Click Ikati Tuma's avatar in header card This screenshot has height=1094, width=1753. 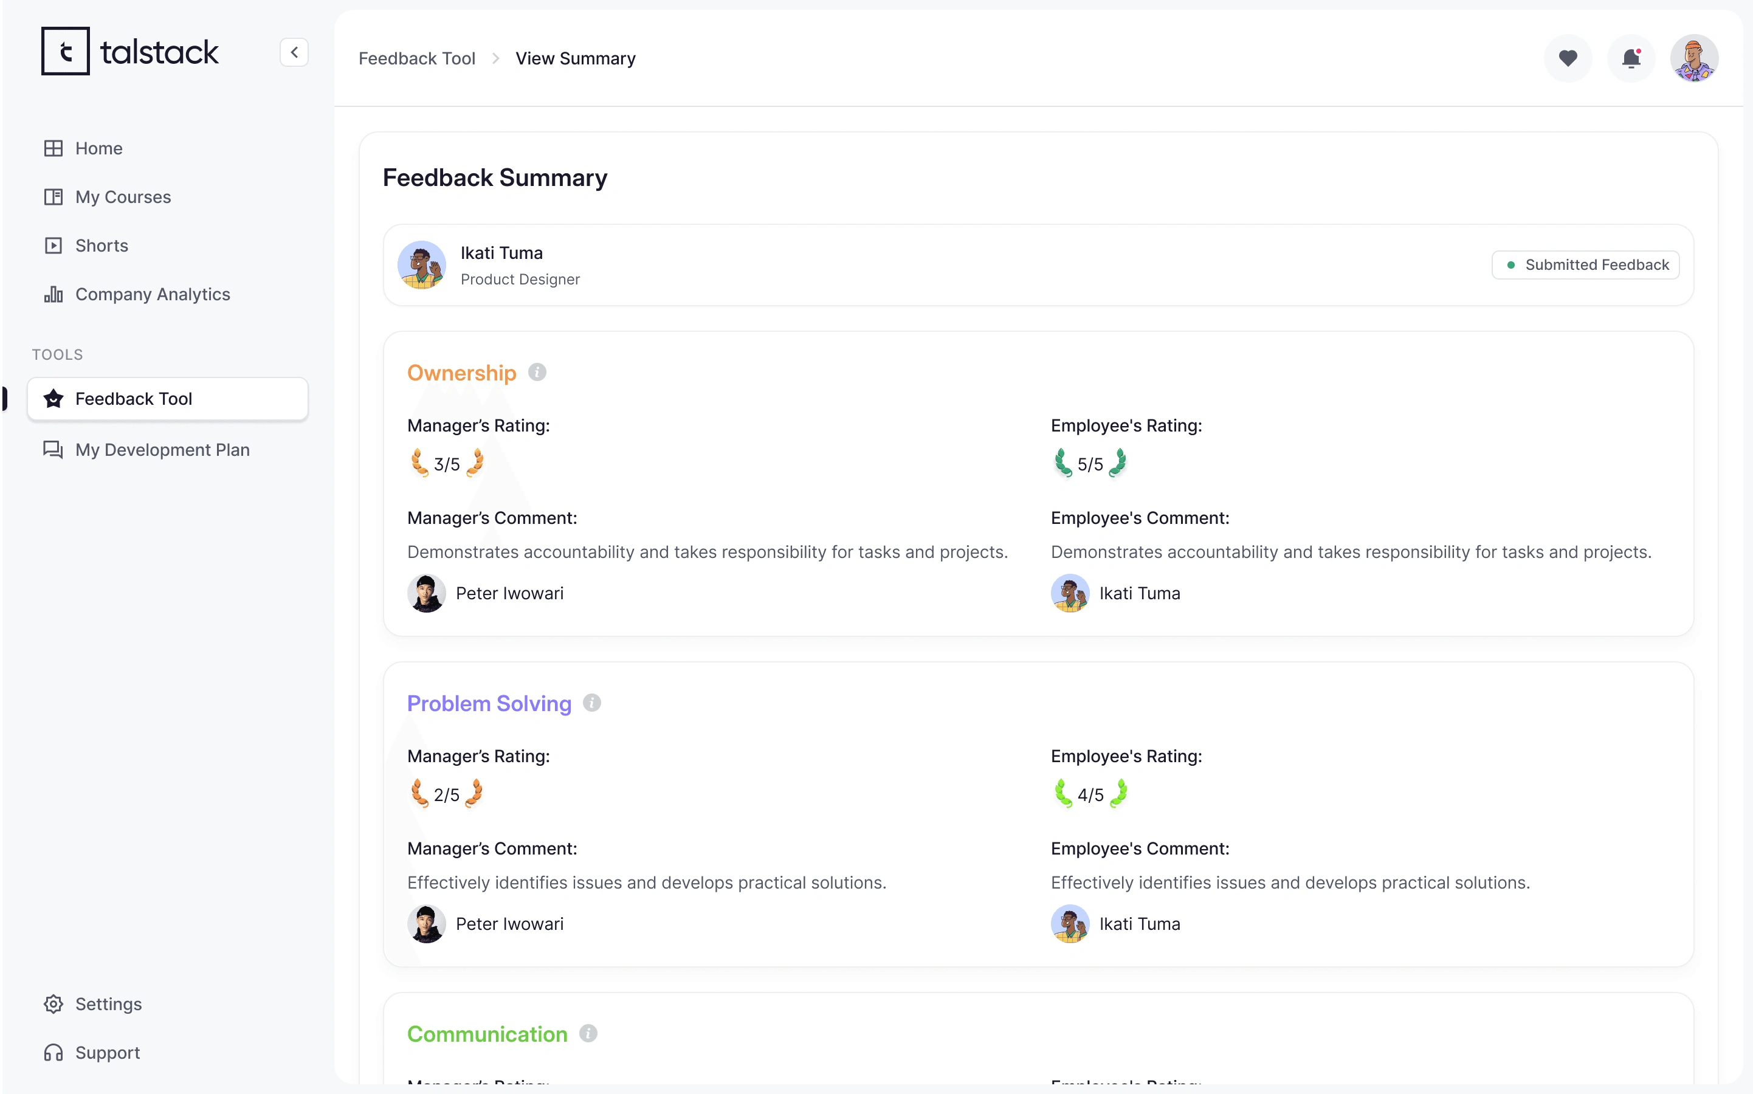[x=422, y=265]
